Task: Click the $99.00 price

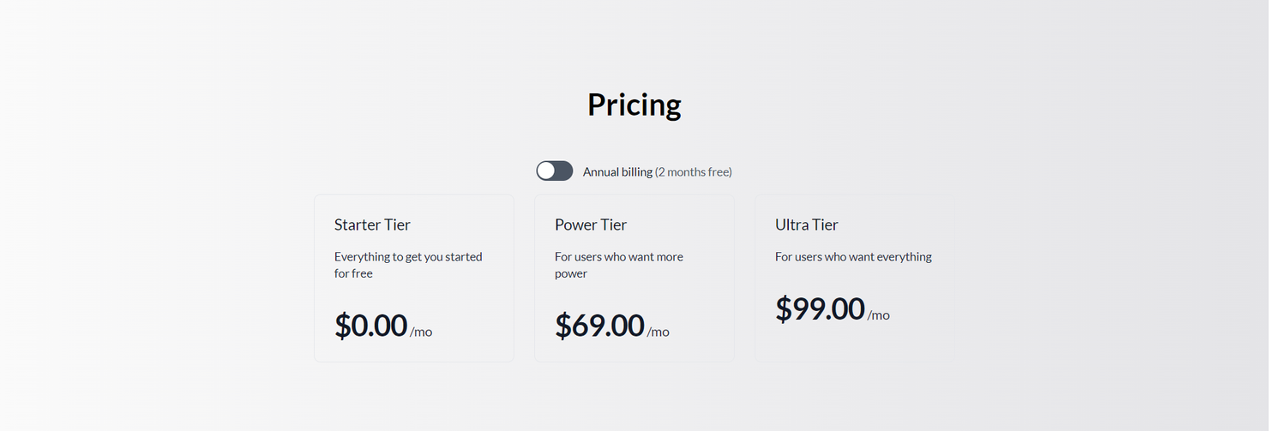Action: click(x=820, y=308)
